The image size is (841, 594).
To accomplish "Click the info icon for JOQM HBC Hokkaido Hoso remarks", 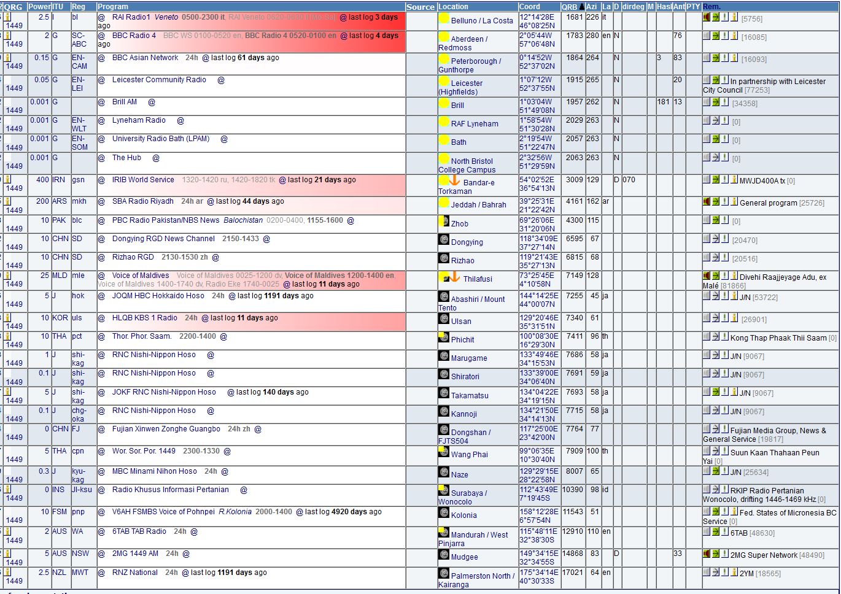I will (734, 296).
